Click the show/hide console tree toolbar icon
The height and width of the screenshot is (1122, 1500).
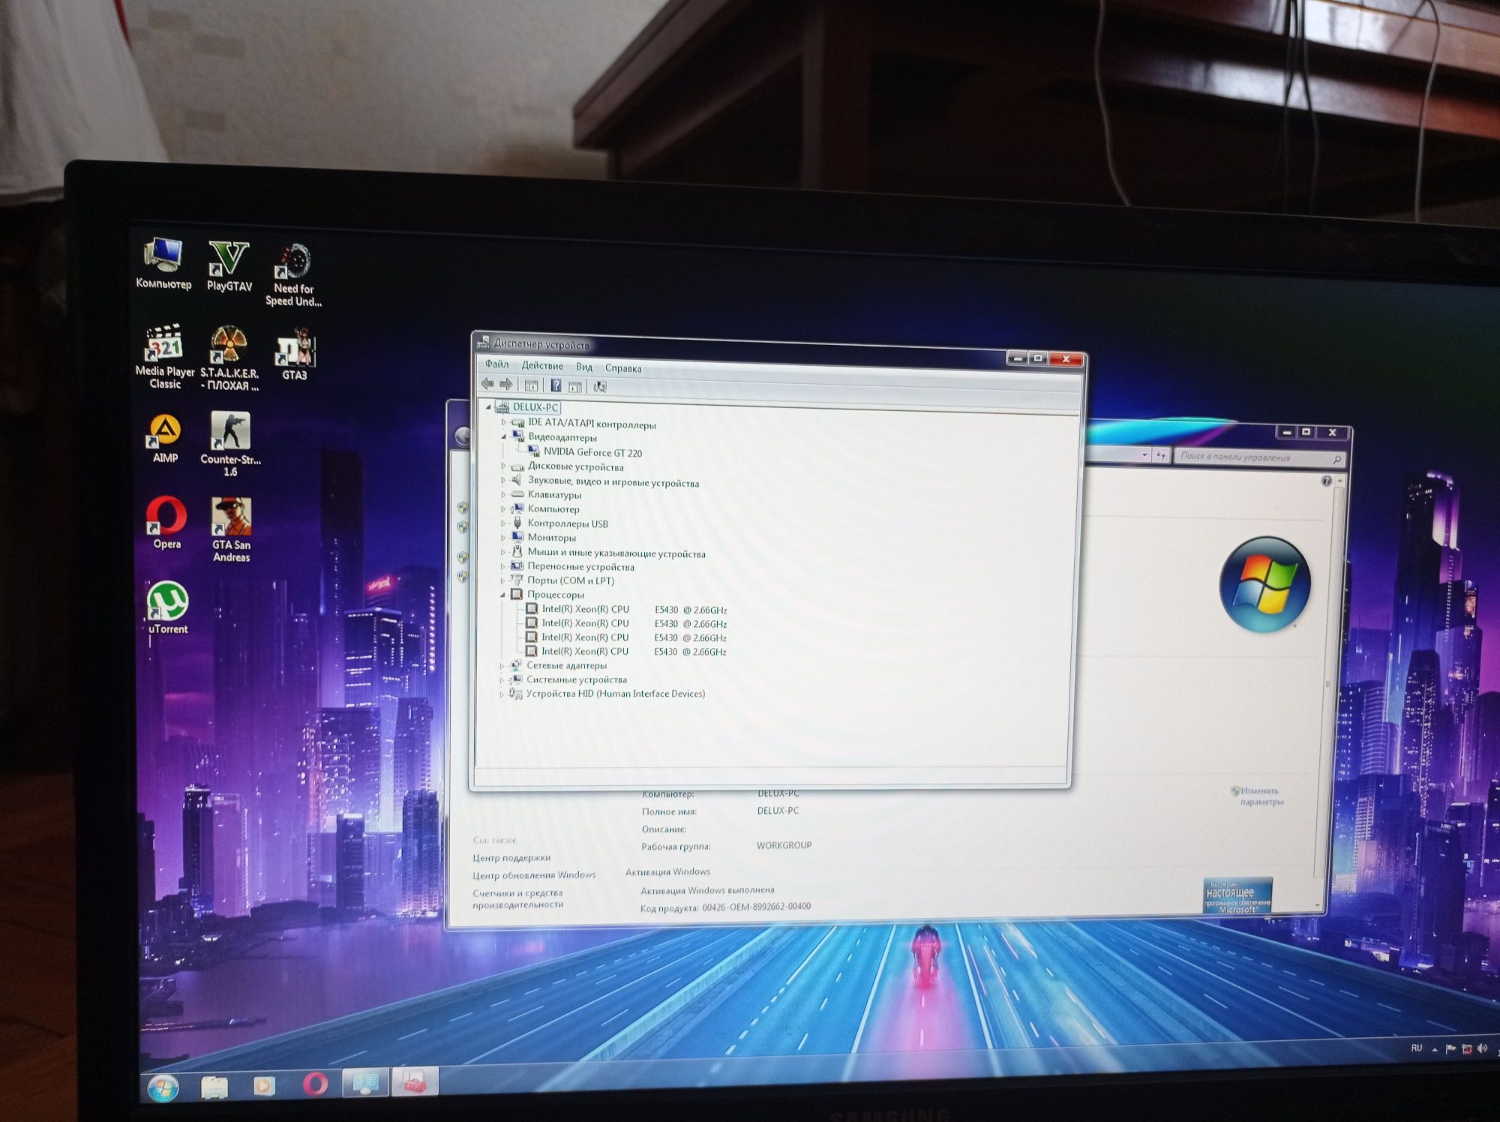[531, 385]
